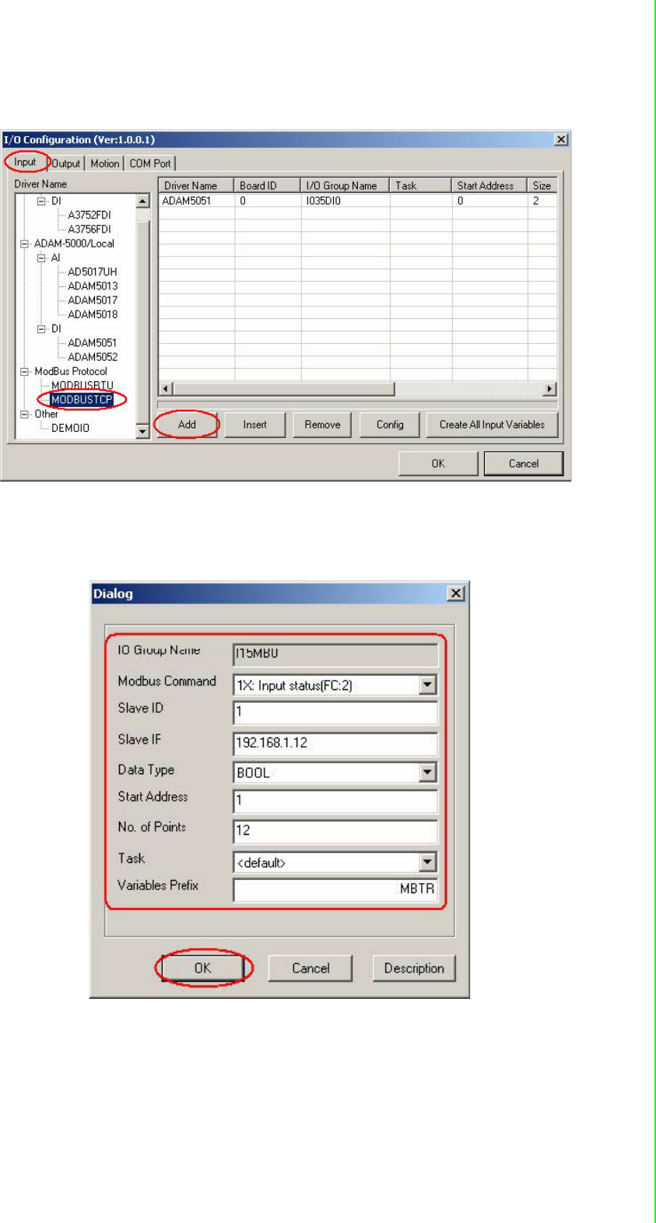Click the Start Address column header
This screenshot has width=656, height=1223.
[x=489, y=186]
